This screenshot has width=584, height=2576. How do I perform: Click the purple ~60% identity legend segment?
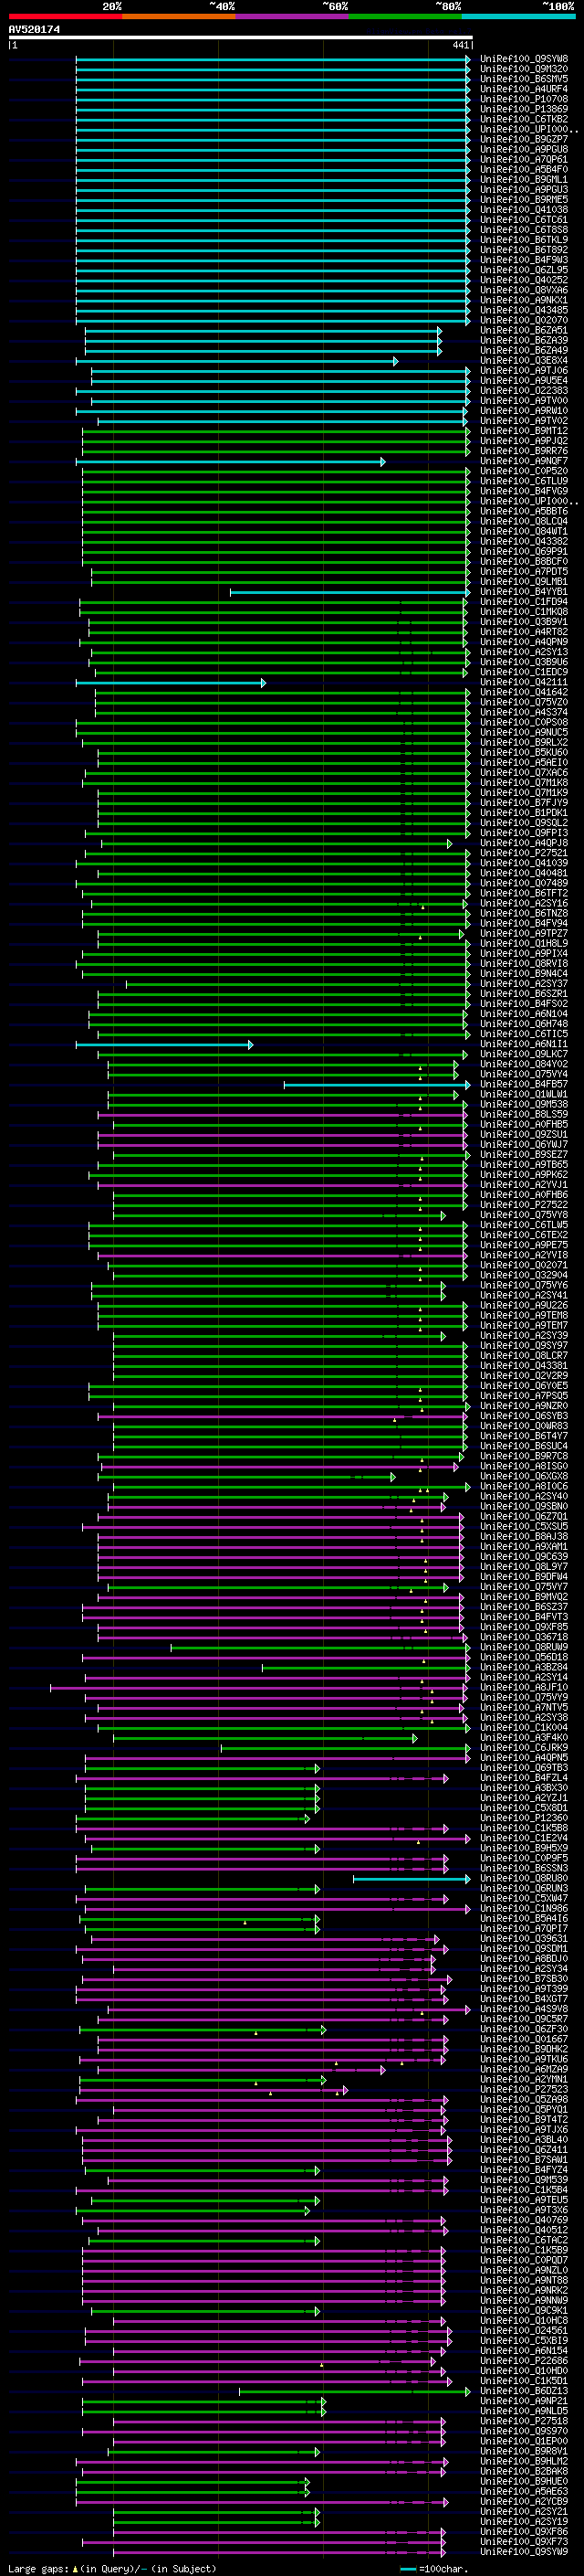click(293, 16)
